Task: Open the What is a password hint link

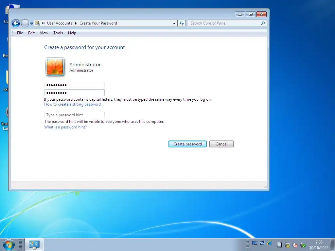Action: tap(65, 127)
